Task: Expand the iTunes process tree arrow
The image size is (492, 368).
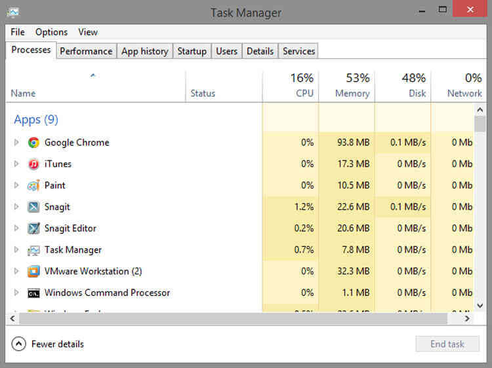Action: pyautogui.click(x=16, y=164)
